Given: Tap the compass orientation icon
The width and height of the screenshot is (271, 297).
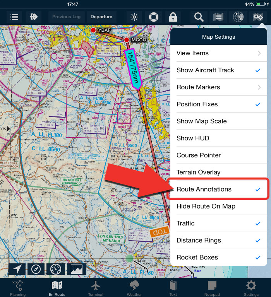Looking at the screenshot, I should [36, 269].
